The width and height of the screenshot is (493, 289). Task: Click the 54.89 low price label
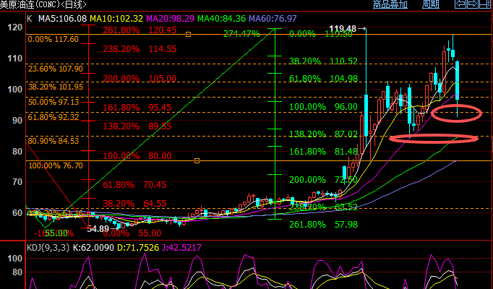tap(98, 228)
